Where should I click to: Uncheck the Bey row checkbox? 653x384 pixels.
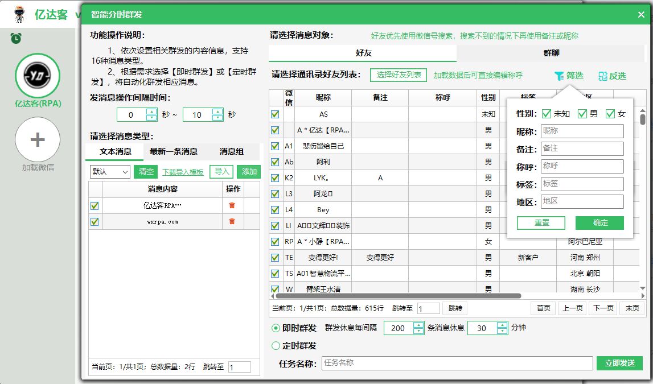coord(275,210)
